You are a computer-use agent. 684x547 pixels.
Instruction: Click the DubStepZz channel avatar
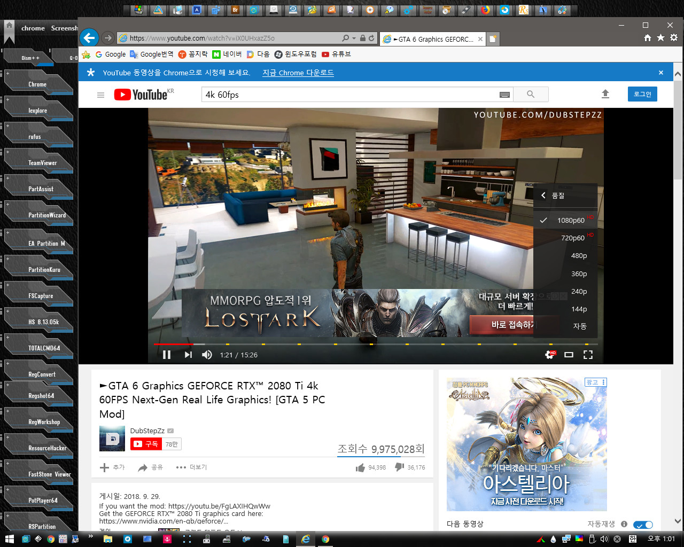[x=112, y=439]
